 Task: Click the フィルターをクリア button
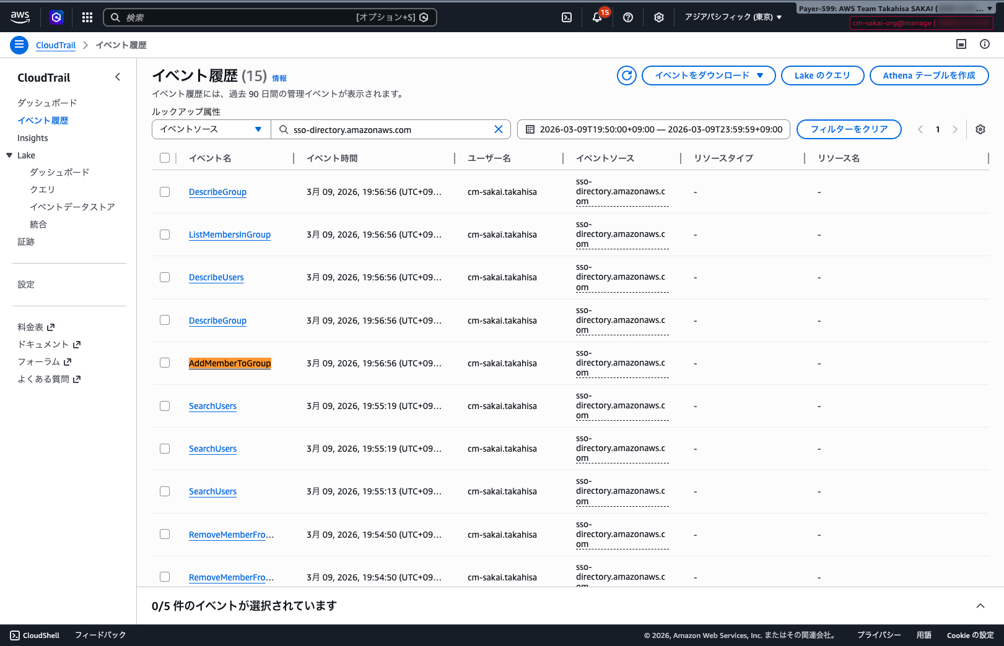click(x=849, y=129)
